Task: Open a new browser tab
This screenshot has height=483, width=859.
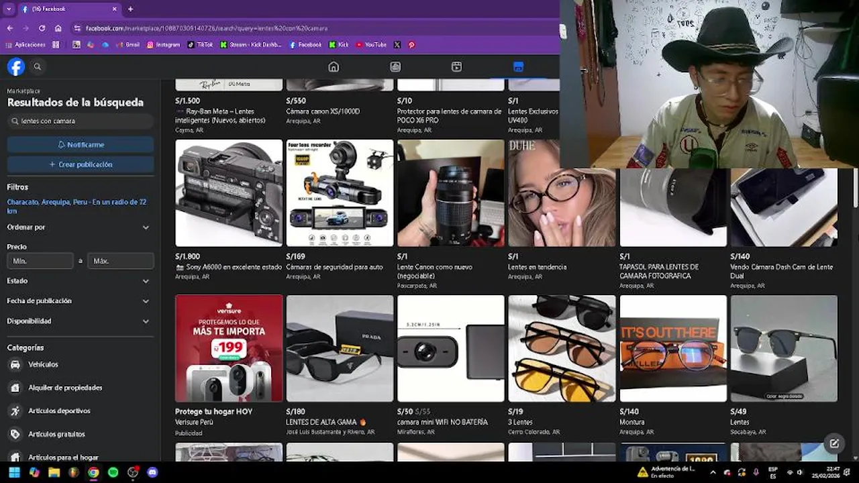Action: point(130,9)
